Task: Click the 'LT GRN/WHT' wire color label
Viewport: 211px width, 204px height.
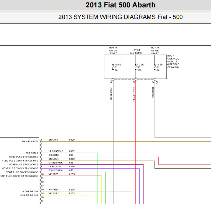Action: pyautogui.click(x=56, y=151)
